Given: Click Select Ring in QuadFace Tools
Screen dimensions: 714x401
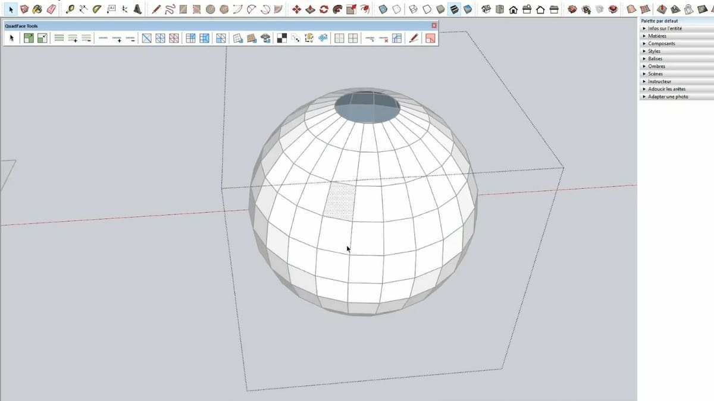Looking at the screenshot, I should click(59, 38).
